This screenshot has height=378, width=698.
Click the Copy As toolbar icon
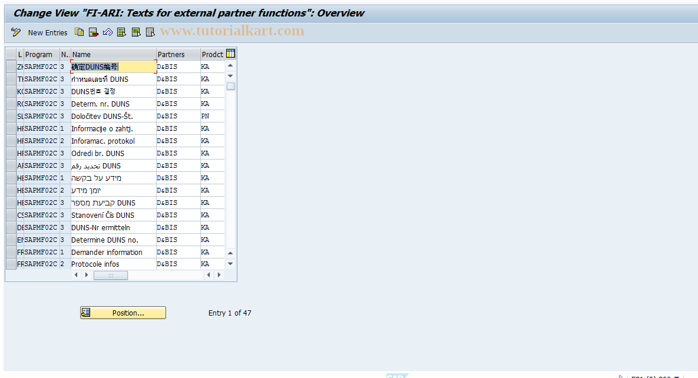tap(80, 32)
